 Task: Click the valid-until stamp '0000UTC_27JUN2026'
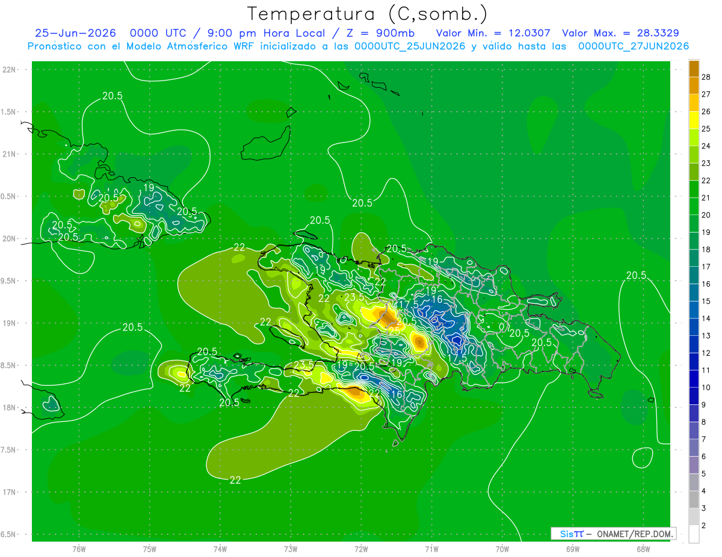pos(633,46)
